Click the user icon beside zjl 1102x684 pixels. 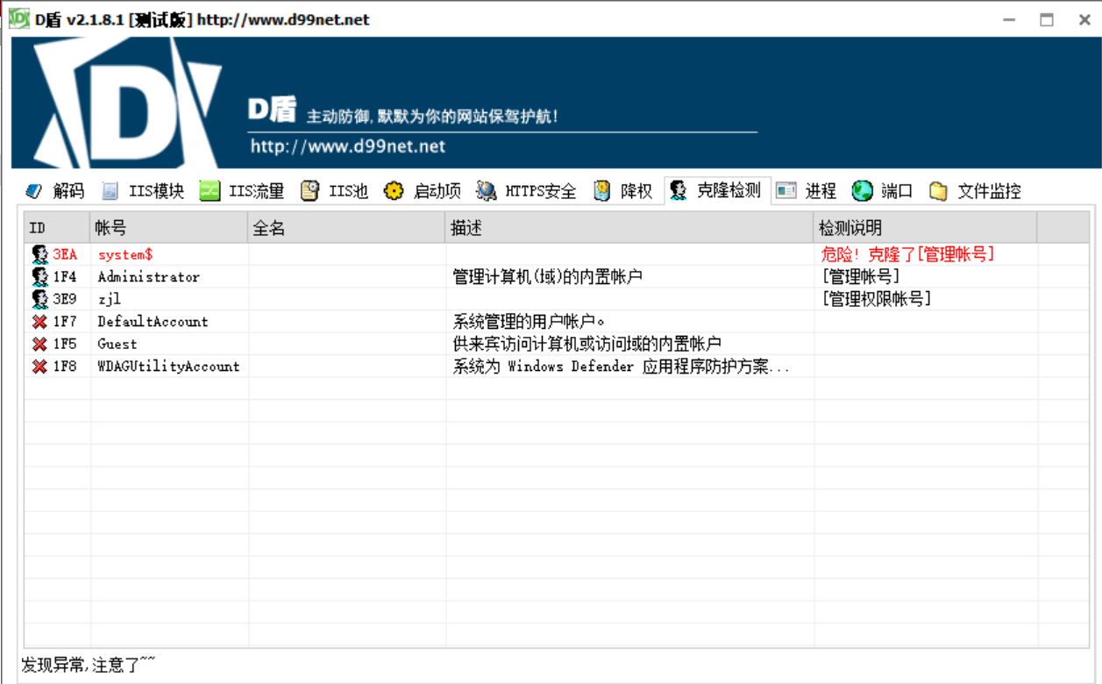pyautogui.click(x=39, y=299)
